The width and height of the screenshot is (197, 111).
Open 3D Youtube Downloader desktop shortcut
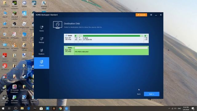(x=14, y=88)
